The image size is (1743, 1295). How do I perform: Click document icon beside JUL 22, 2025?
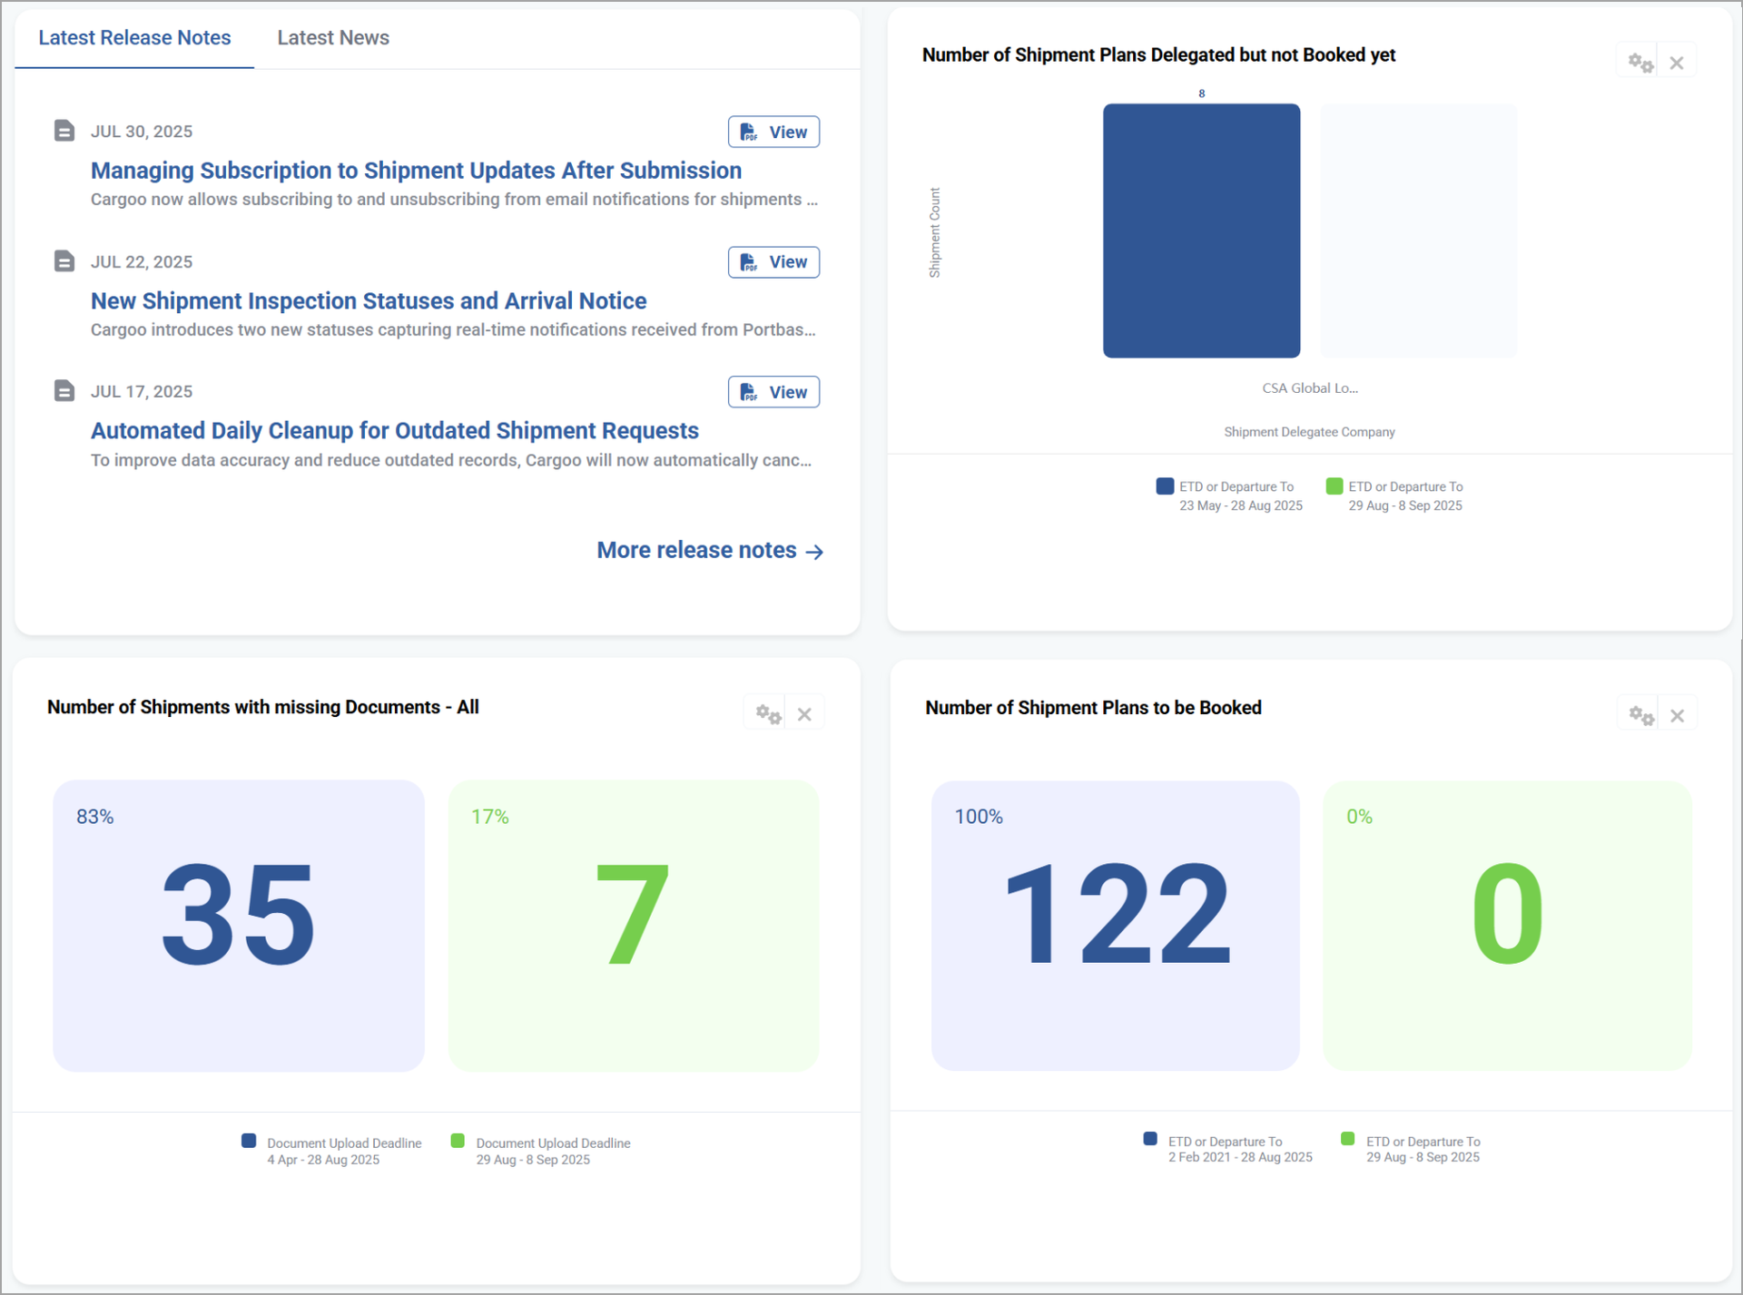point(64,261)
